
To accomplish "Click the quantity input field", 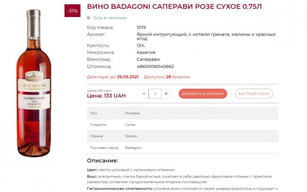I will click(155, 94).
